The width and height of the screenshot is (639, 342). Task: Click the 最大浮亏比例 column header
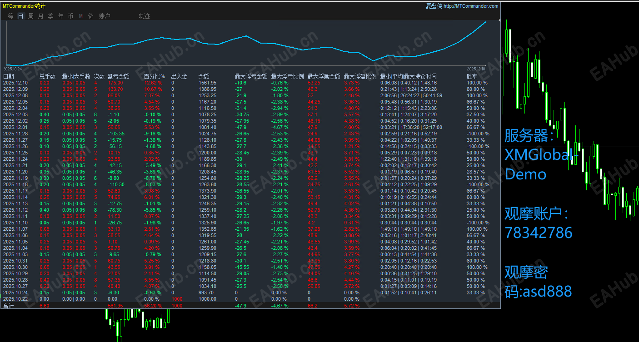288,76
